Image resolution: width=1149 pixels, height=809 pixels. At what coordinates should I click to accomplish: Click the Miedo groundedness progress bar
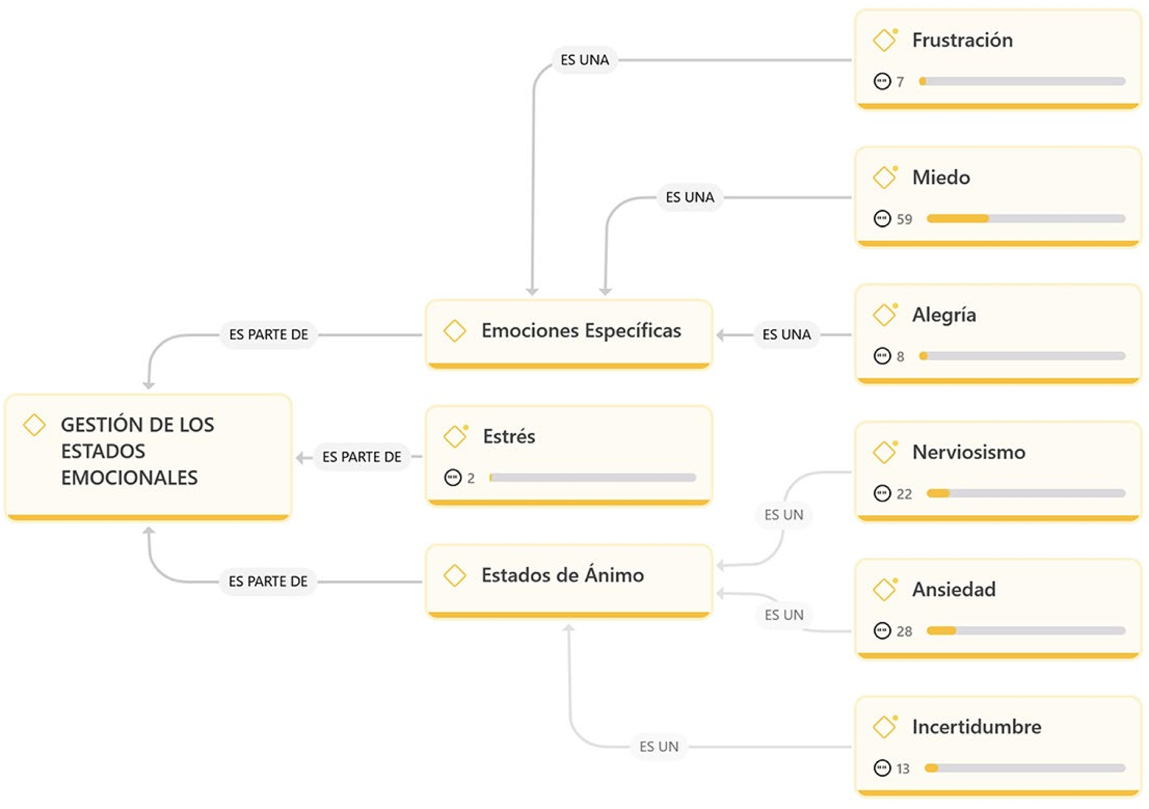point(1026,219)
